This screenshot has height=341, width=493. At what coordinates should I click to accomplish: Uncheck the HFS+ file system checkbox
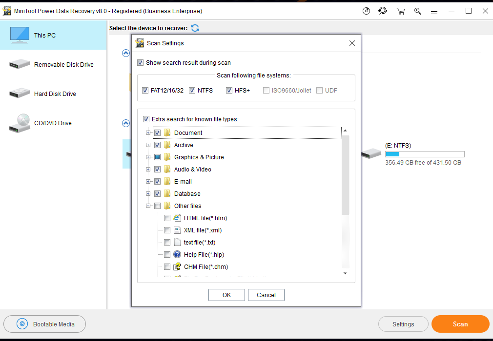point(229,90)
